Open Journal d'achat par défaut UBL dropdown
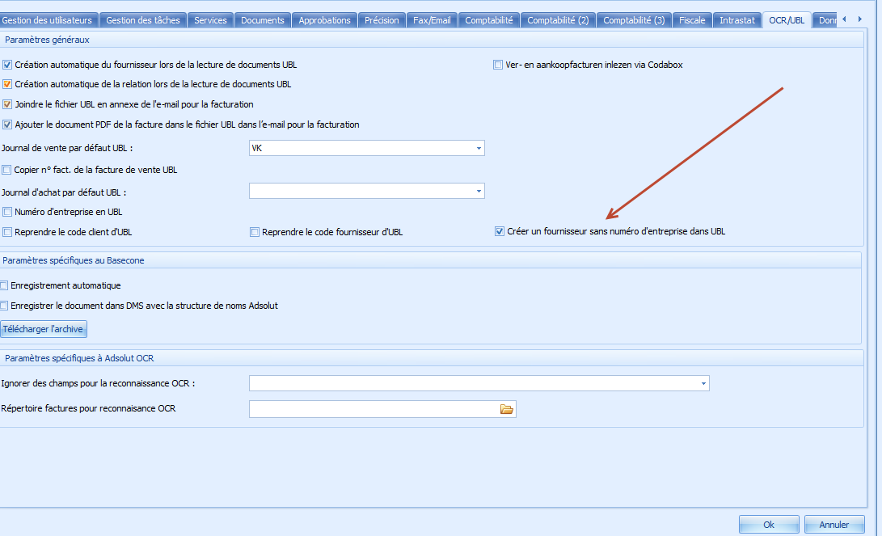Viewport: 882px width, 536px height. [479, 192]
